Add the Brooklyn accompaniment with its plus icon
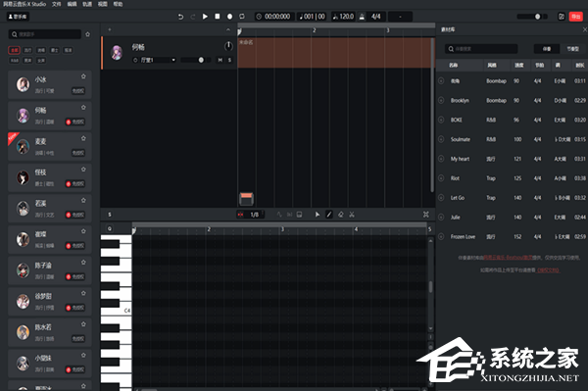The width and height of the screenshot is (588, 391). pyautogui.click(x=441, y=100)
